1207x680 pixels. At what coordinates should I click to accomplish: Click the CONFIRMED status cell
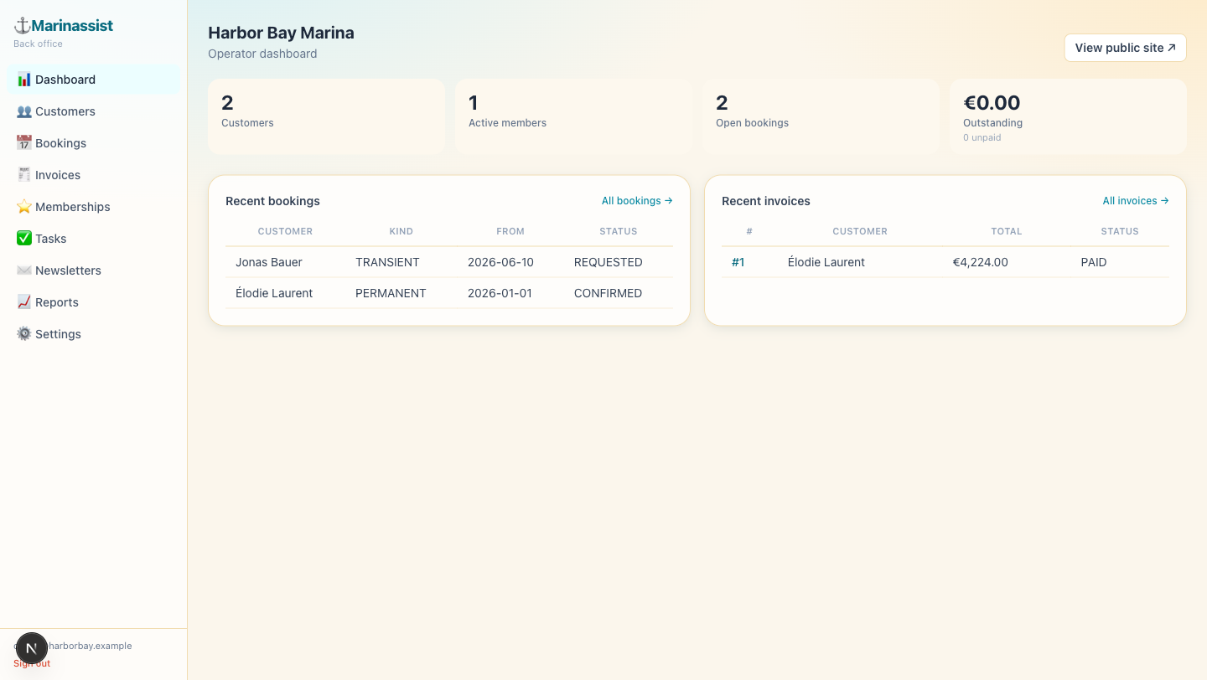pos(608,293)
